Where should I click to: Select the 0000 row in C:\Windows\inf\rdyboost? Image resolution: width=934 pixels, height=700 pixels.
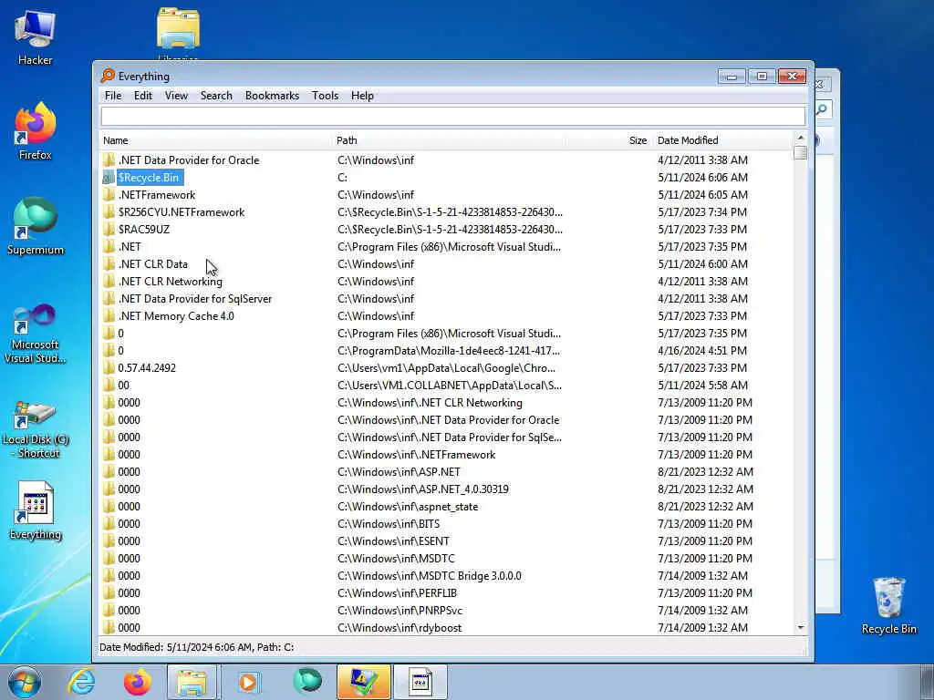pyautogui.click(x=446, y=627)
